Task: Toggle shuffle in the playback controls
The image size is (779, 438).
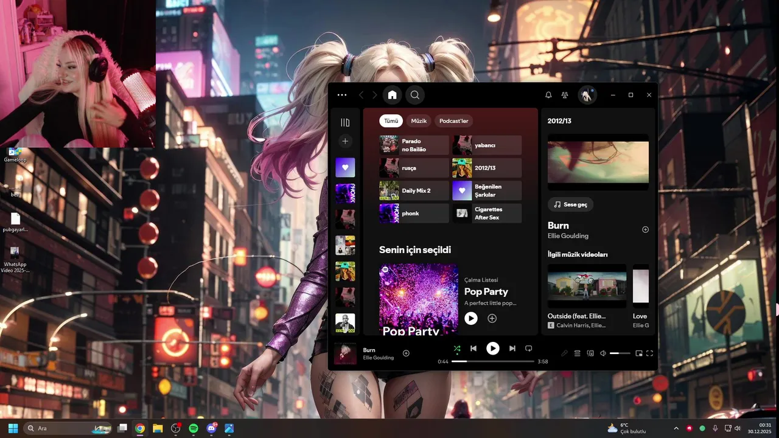Action: tap(457, 349)
